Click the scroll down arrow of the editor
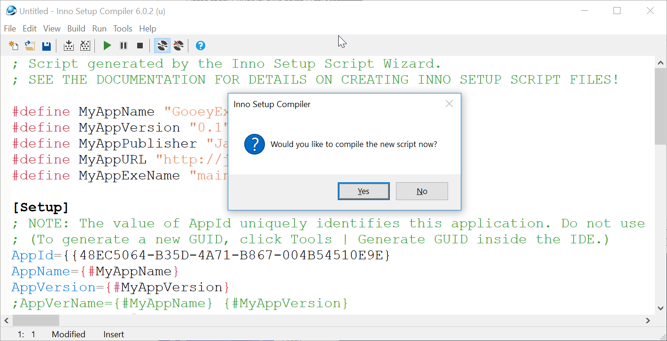 (660, 308)
